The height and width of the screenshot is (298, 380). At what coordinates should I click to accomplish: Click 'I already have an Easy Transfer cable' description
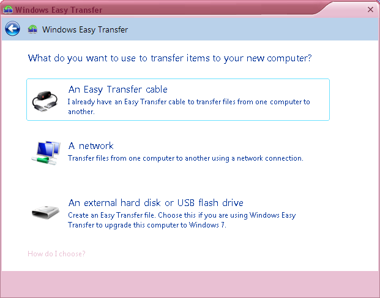point(189,106)
